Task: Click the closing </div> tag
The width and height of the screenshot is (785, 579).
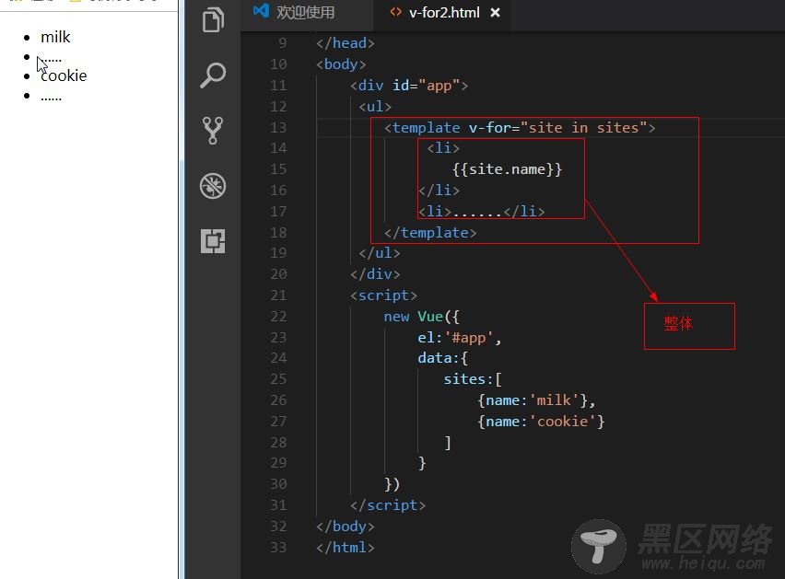Action: click(x=375, y=274)
